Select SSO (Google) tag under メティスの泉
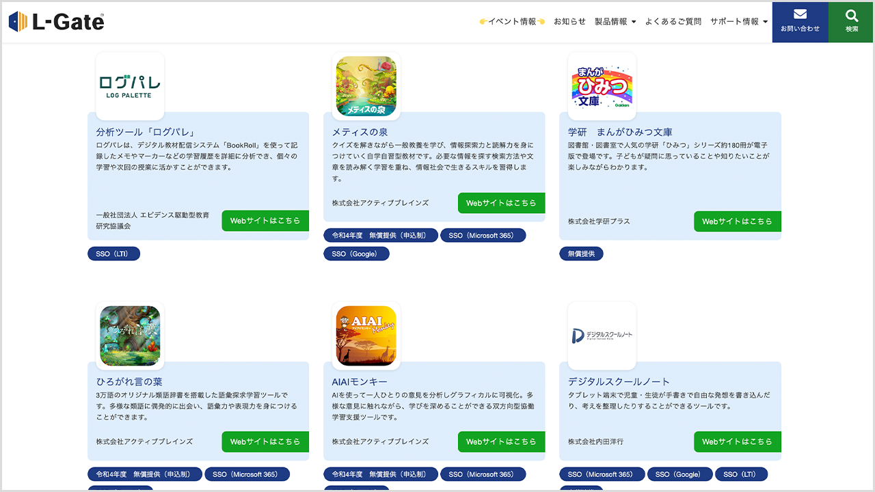This screenshot has height=492, width=875. pos(356,254)
